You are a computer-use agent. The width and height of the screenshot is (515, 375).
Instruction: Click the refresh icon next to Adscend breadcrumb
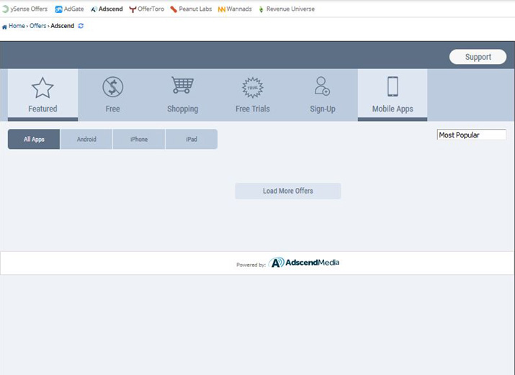tap(81, 26)
